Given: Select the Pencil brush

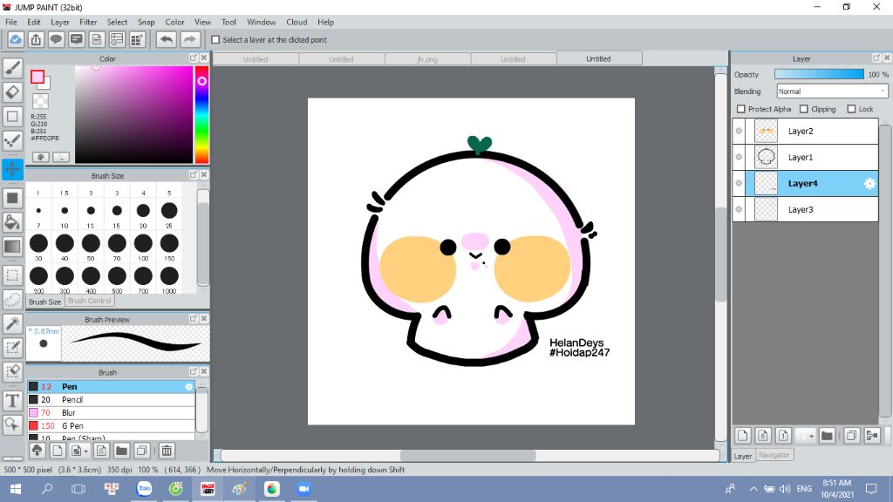Looking at the screenshot, I should click(x=111, y=399).
